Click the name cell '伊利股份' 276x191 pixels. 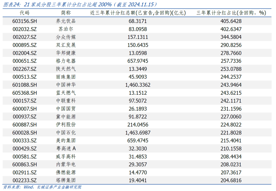(x=66, y=125)
